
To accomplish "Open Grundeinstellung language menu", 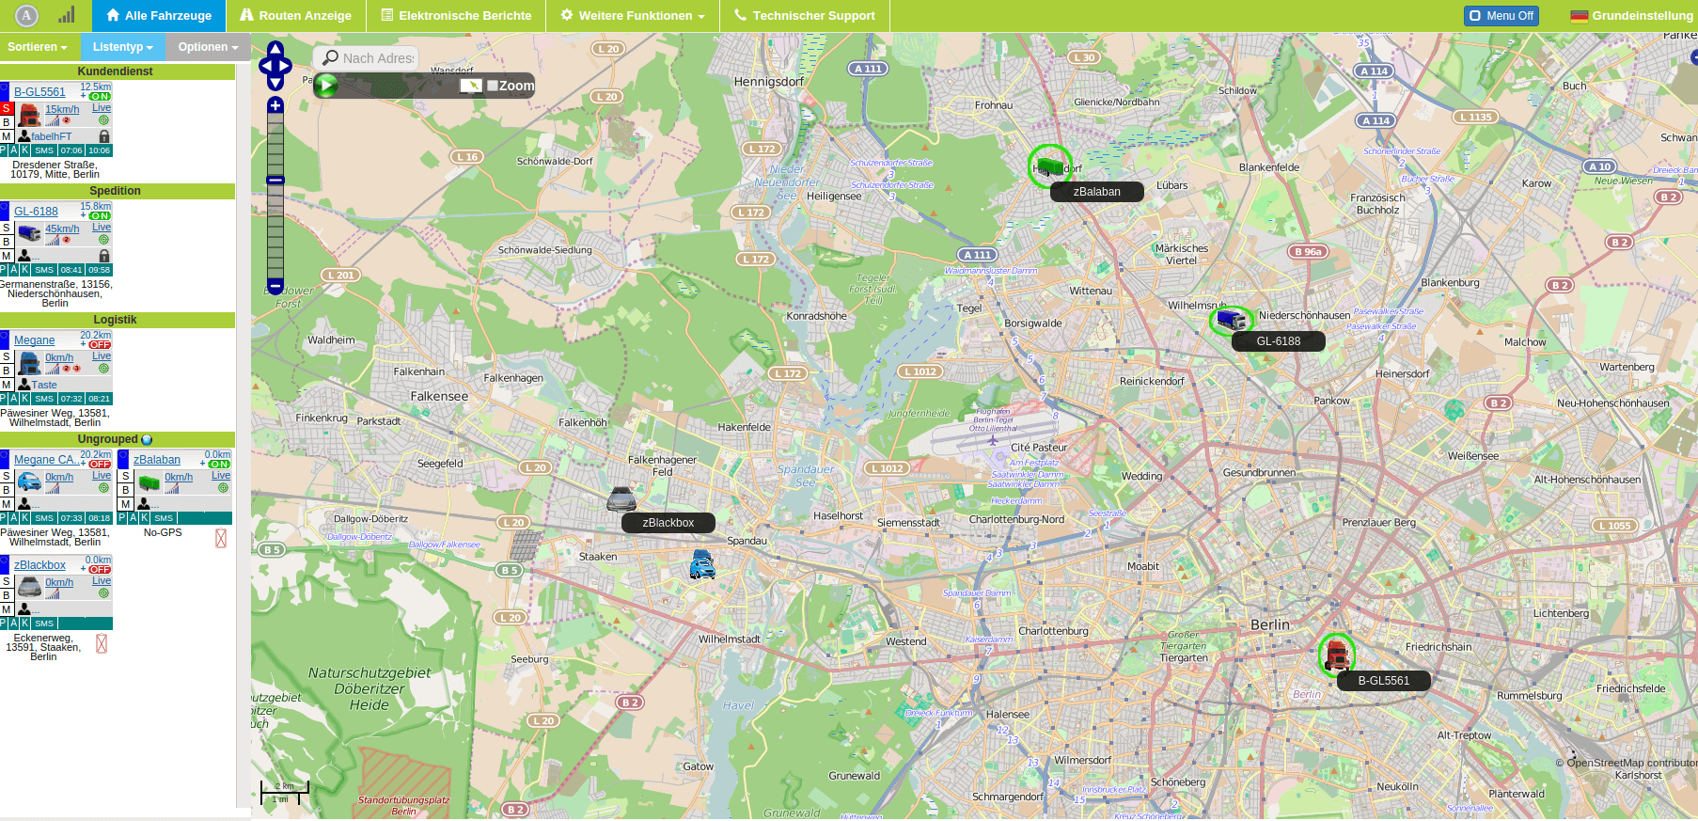I will tap(1631, 16).
